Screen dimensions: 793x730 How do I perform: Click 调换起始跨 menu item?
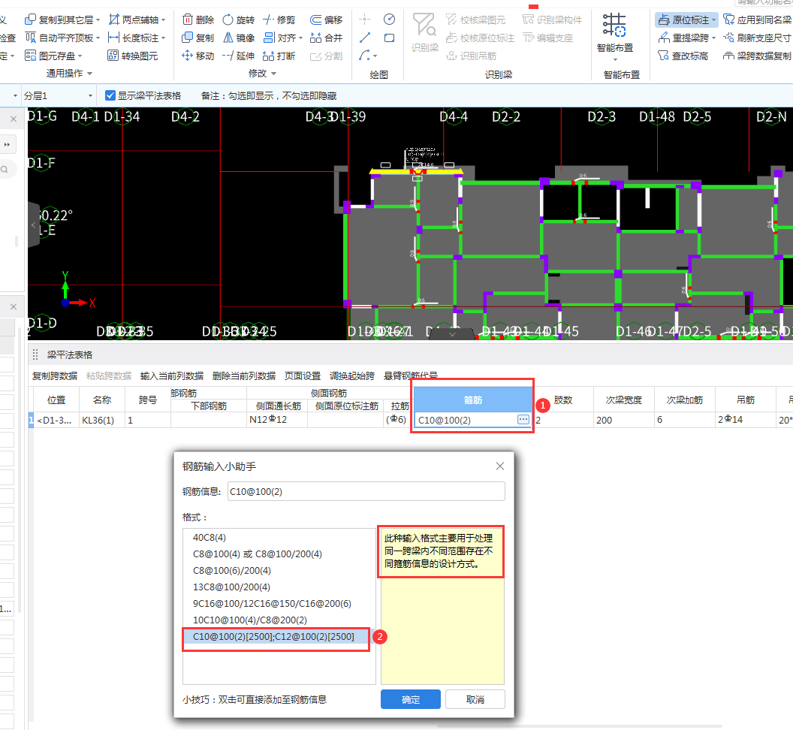[x=352, y=376]
